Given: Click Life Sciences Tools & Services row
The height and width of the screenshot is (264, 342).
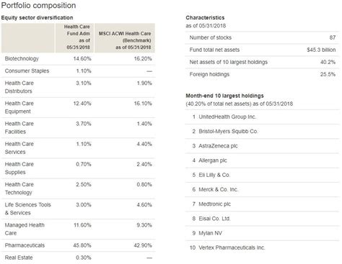Looking at the screenshot, I should click(78, 209).
